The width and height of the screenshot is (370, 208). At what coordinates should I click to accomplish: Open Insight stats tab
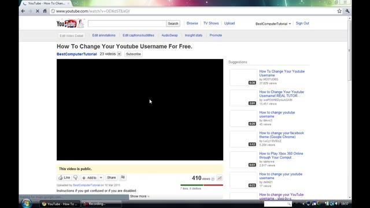(x=194, y=35)
